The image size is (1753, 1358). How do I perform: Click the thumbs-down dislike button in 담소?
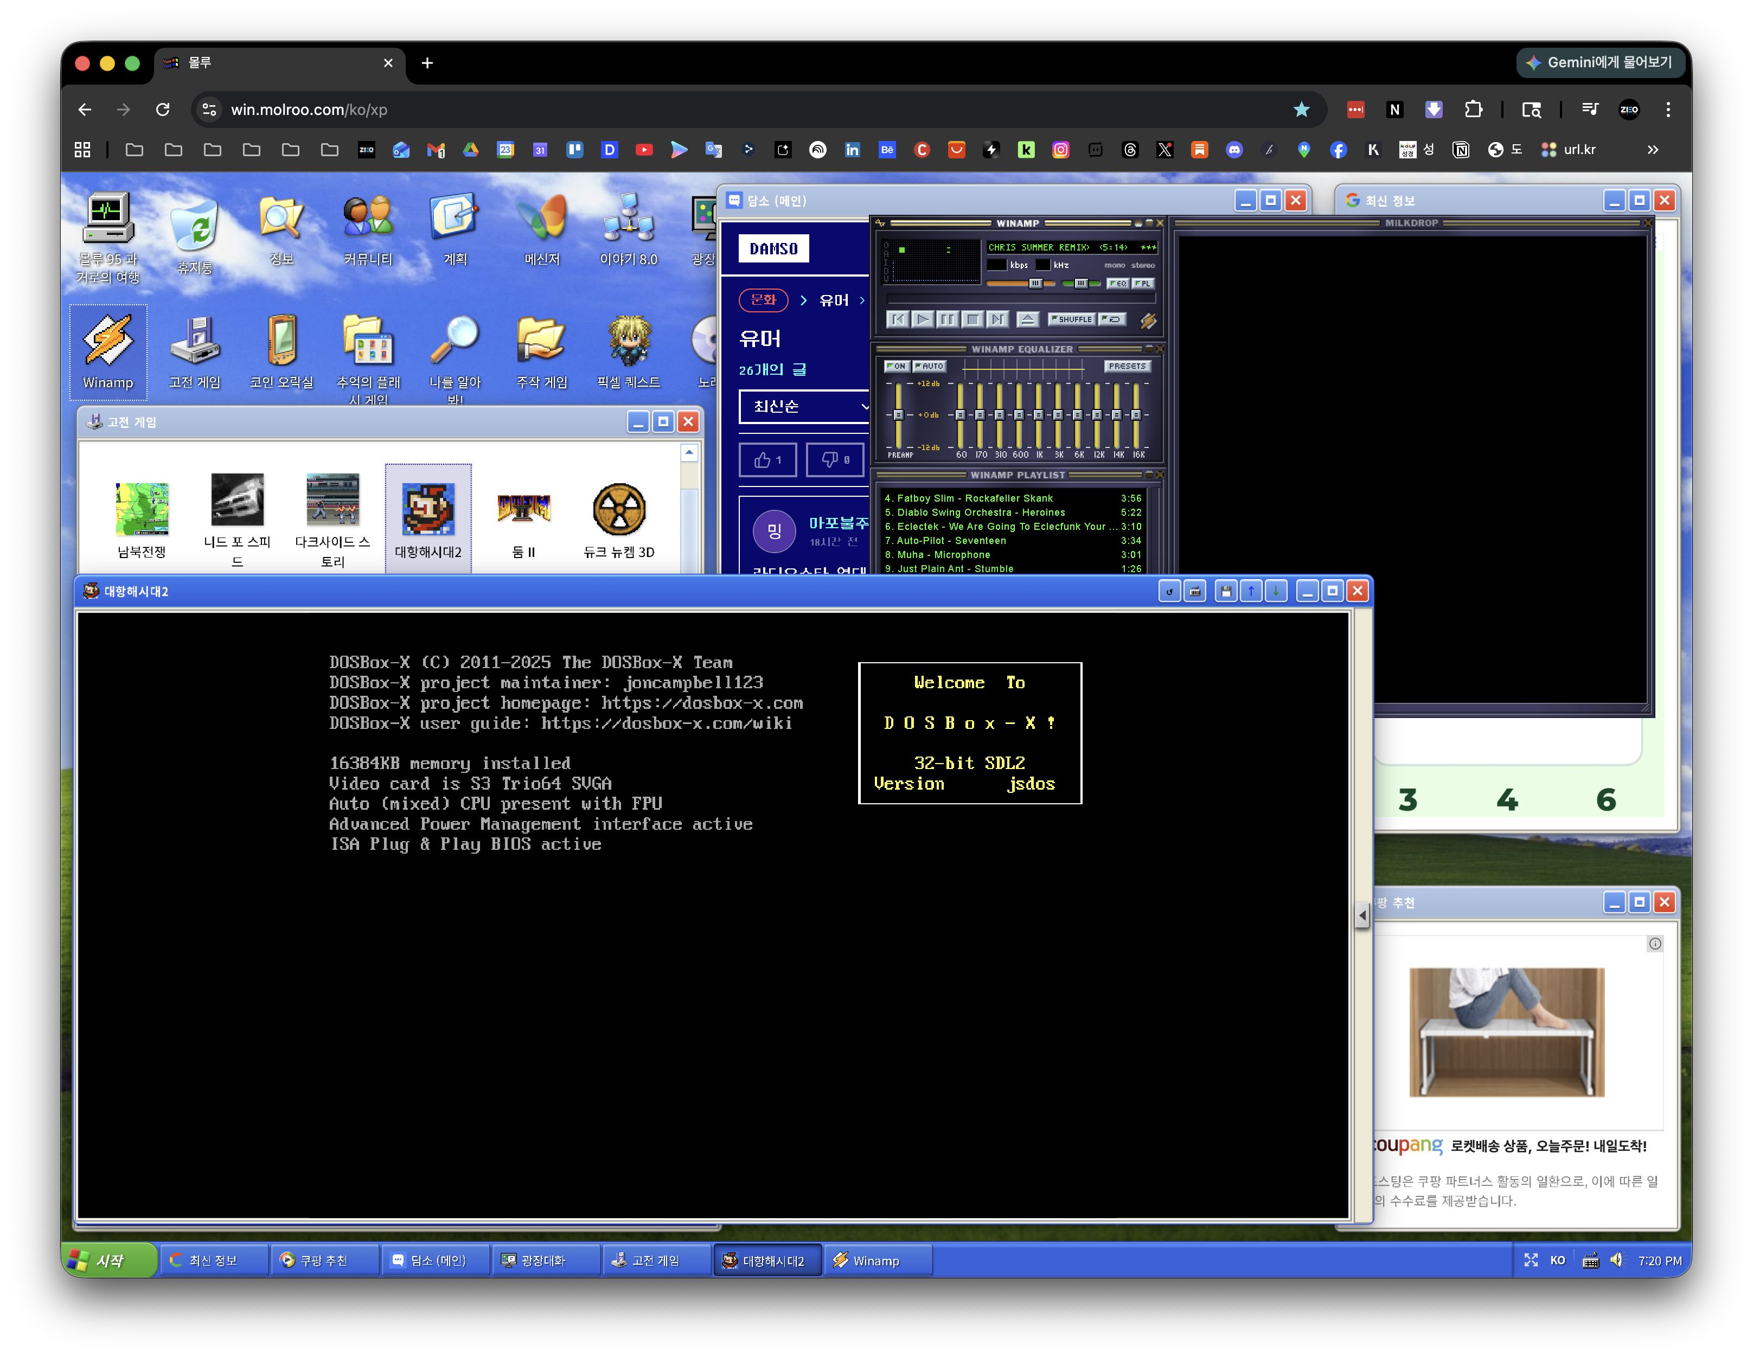[835, 460]
